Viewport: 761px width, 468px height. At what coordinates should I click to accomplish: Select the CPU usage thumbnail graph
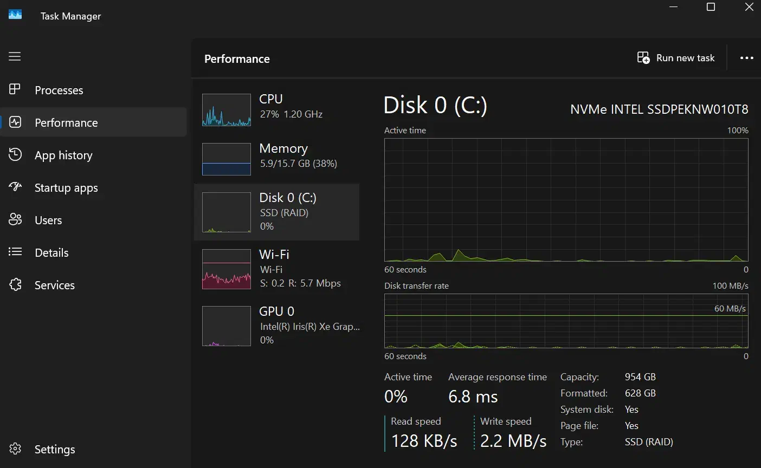pyautogui.click(x=227, y=110)
